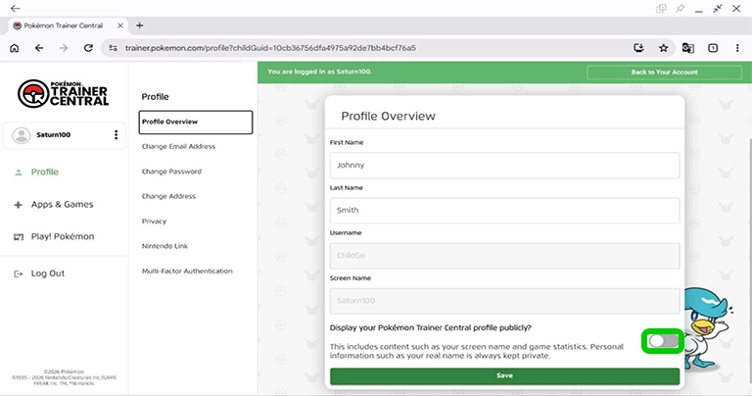Reload the page with refresh icon
The width and height of the screenshot is (752, 396).
[88, 48]
